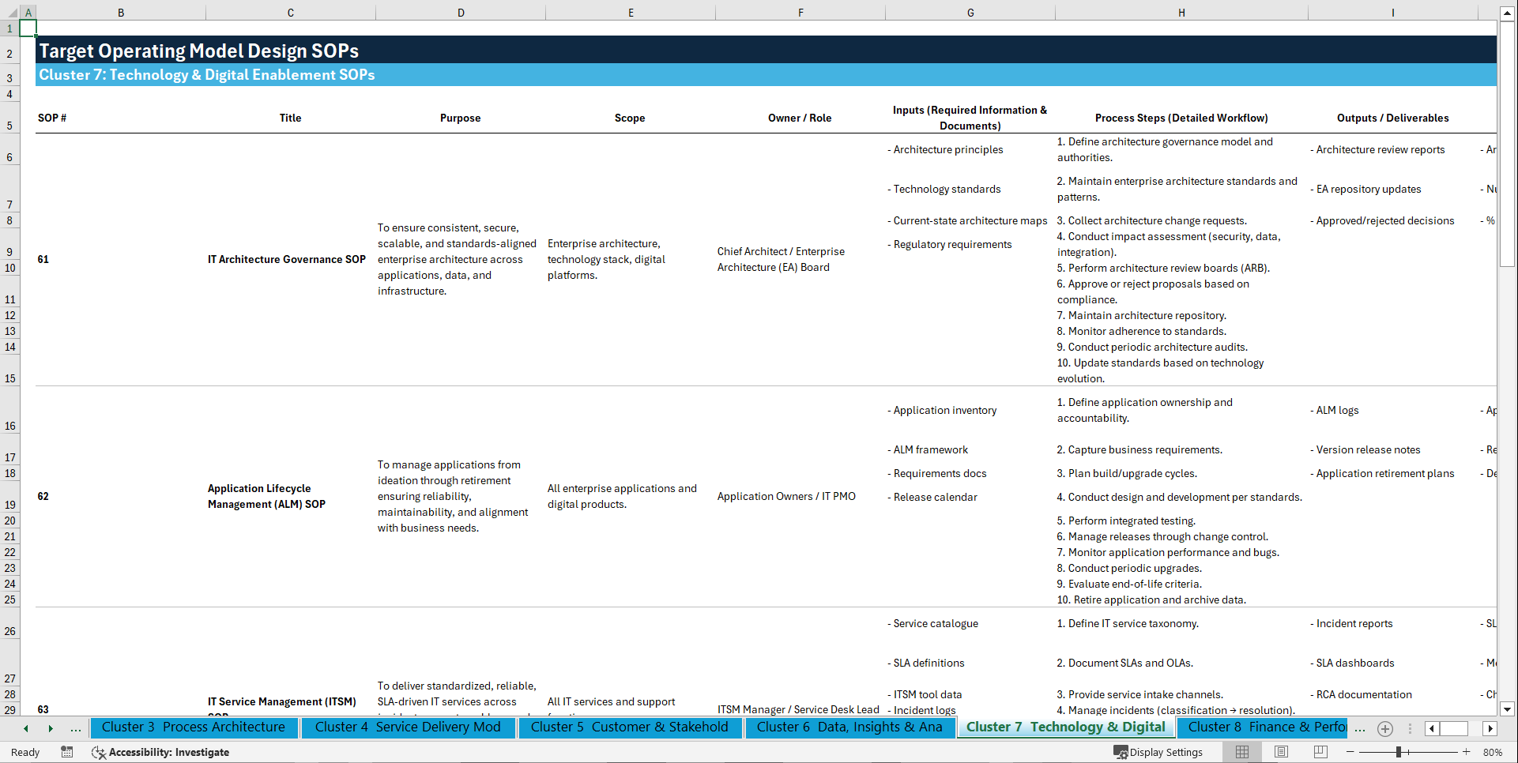Click the right sheet navigation arrow
The image size is (1518, 763).
52,728
